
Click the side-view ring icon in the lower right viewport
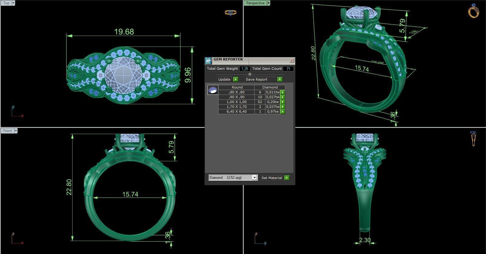(x=473, y=139)
